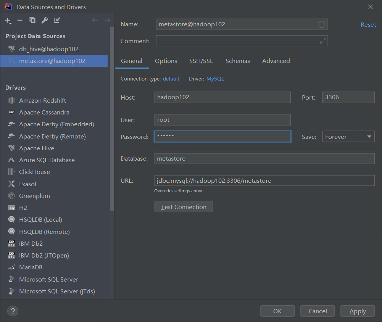Click the forward navigation arrow
This screenshot has width=382, height=322.
[107, 20]
